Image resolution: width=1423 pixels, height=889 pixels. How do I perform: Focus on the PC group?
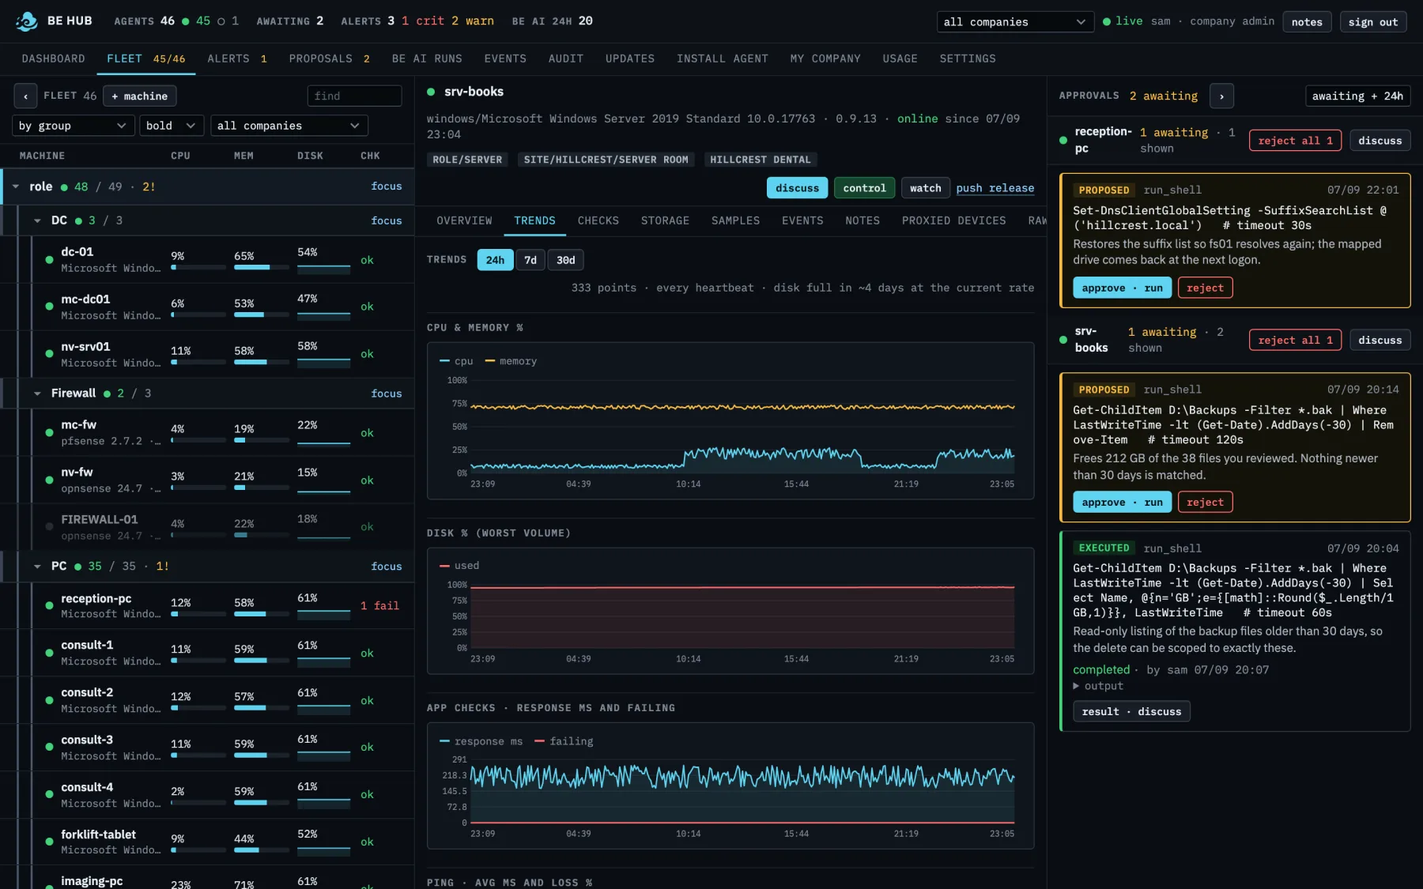click(x=387, y=567)
